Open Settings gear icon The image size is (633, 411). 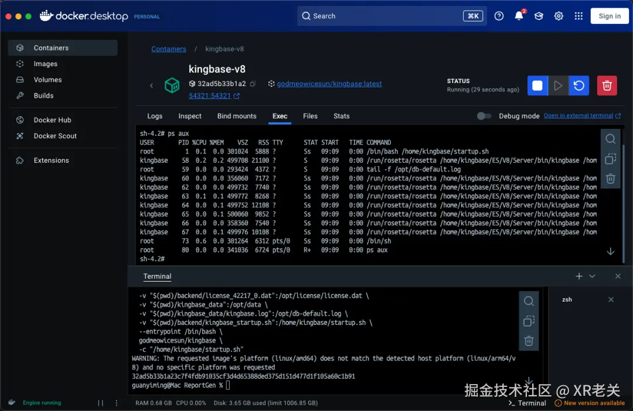point(559,16)
